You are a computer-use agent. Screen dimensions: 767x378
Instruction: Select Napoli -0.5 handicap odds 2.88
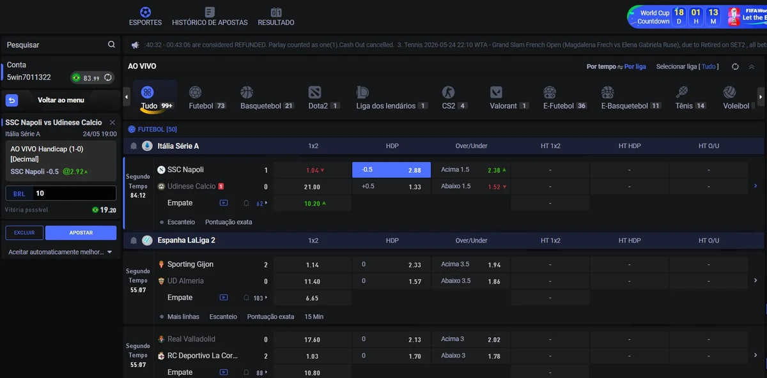click(391, 170)
